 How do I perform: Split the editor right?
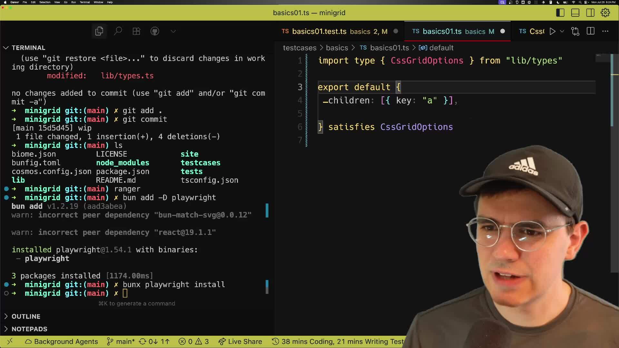click(591, 31)
